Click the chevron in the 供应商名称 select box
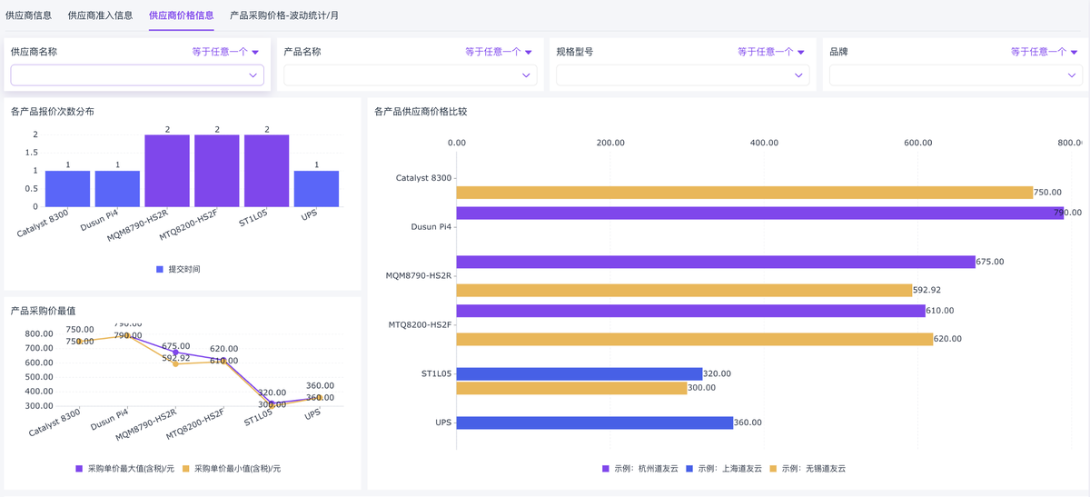This screenshot has width=1090, height=497. coord(253,75)
